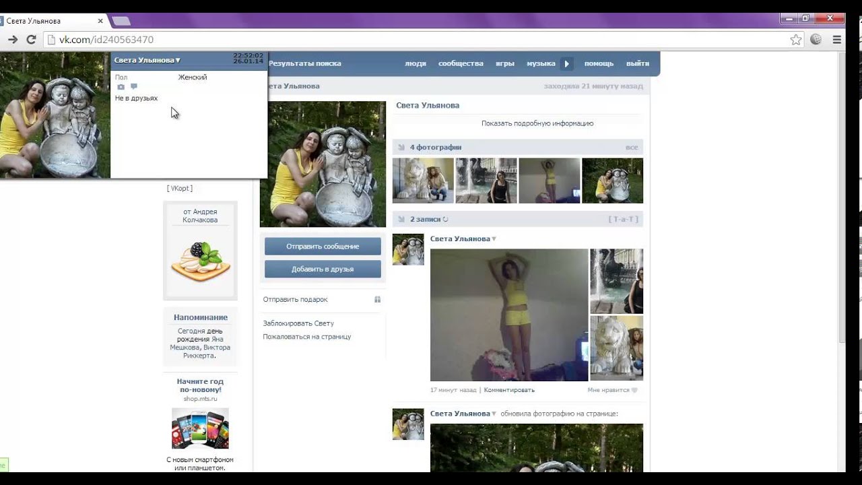
Task: Open the помощь header menu item
Action: coord(599,63)
